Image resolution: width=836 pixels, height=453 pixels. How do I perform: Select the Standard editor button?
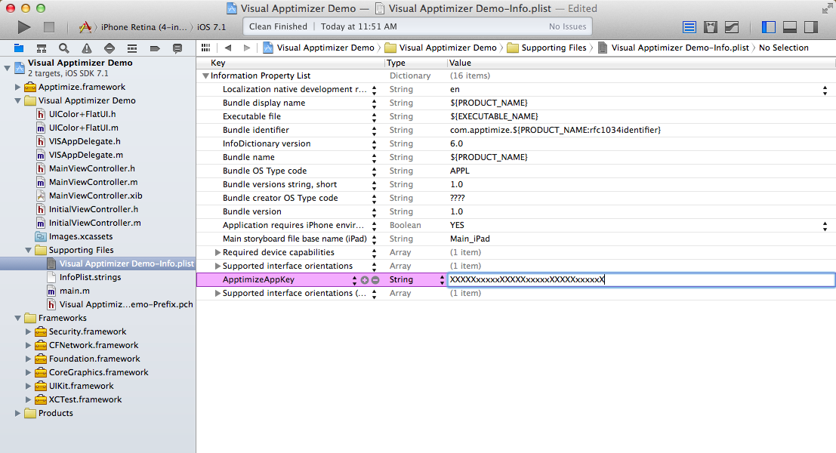click(689, 27)
